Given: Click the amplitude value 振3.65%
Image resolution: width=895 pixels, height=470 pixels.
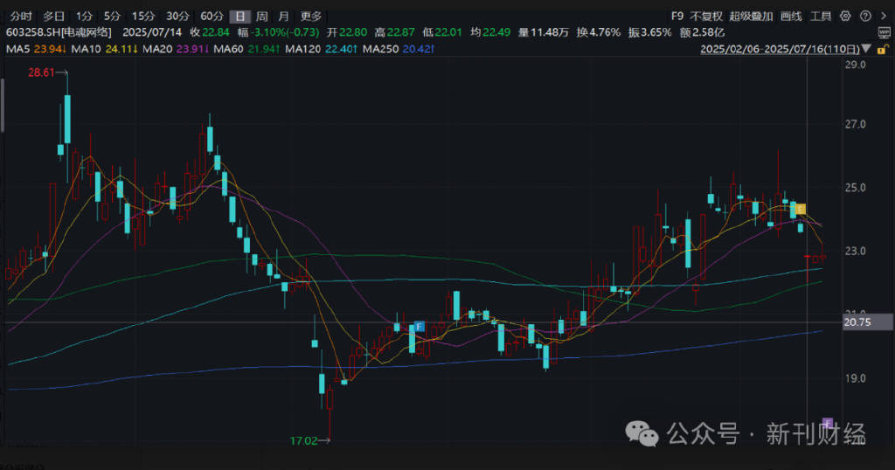Looking at the screenshot, I should click(649, 32).
